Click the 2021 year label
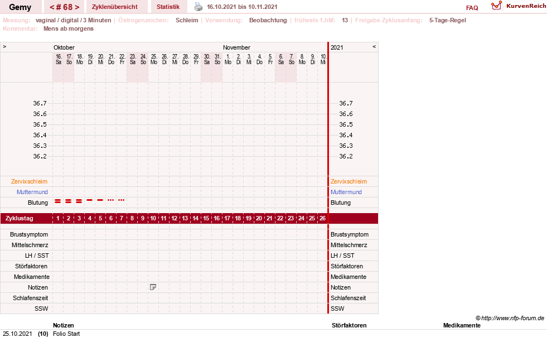The width and height of the screenshot is (547, 347). pyautogui.click(x=337, y=47)
